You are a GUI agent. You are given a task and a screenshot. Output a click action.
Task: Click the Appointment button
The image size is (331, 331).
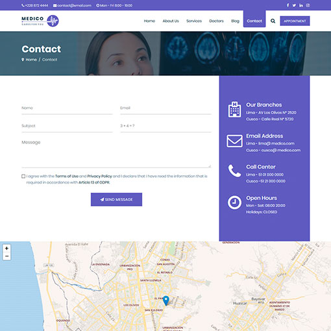point(295,21)
